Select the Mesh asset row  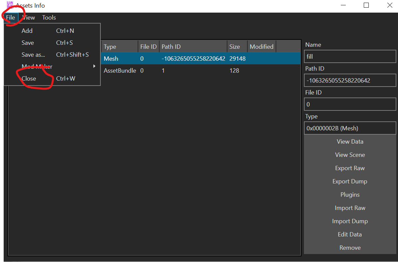coord(200,58)
